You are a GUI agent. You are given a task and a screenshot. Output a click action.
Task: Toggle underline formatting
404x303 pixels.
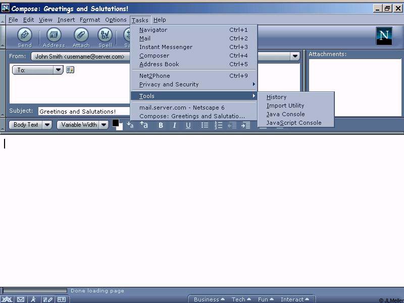[x=188, y=125]
